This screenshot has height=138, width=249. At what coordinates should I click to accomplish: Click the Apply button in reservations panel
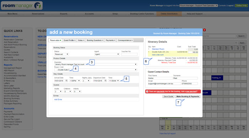(x=242, y=43)
